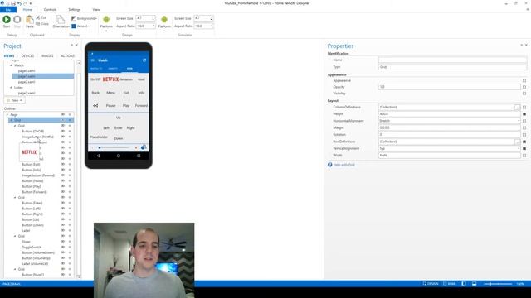Switch to the ACTIONS tab in Project panel
The height and width of the screenshot is (298, 531).
pyautogui.click(x=67, y=55)
